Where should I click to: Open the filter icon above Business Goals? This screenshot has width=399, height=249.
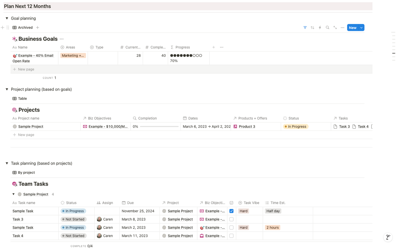coord(305,28)
